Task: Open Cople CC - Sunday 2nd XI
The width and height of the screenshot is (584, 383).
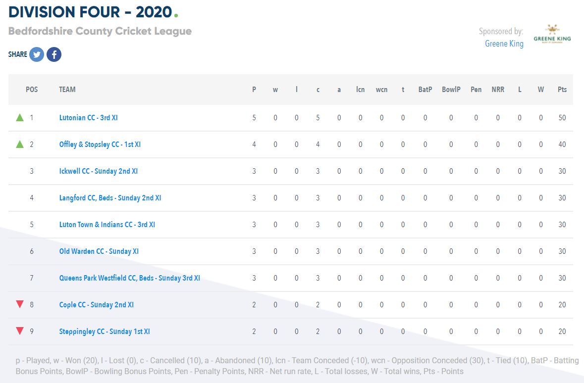Action: coord(96,305)
